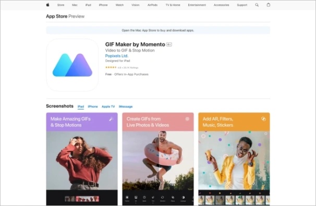
Task: Select the iPad screenshots tab
Action: (81, 106)
